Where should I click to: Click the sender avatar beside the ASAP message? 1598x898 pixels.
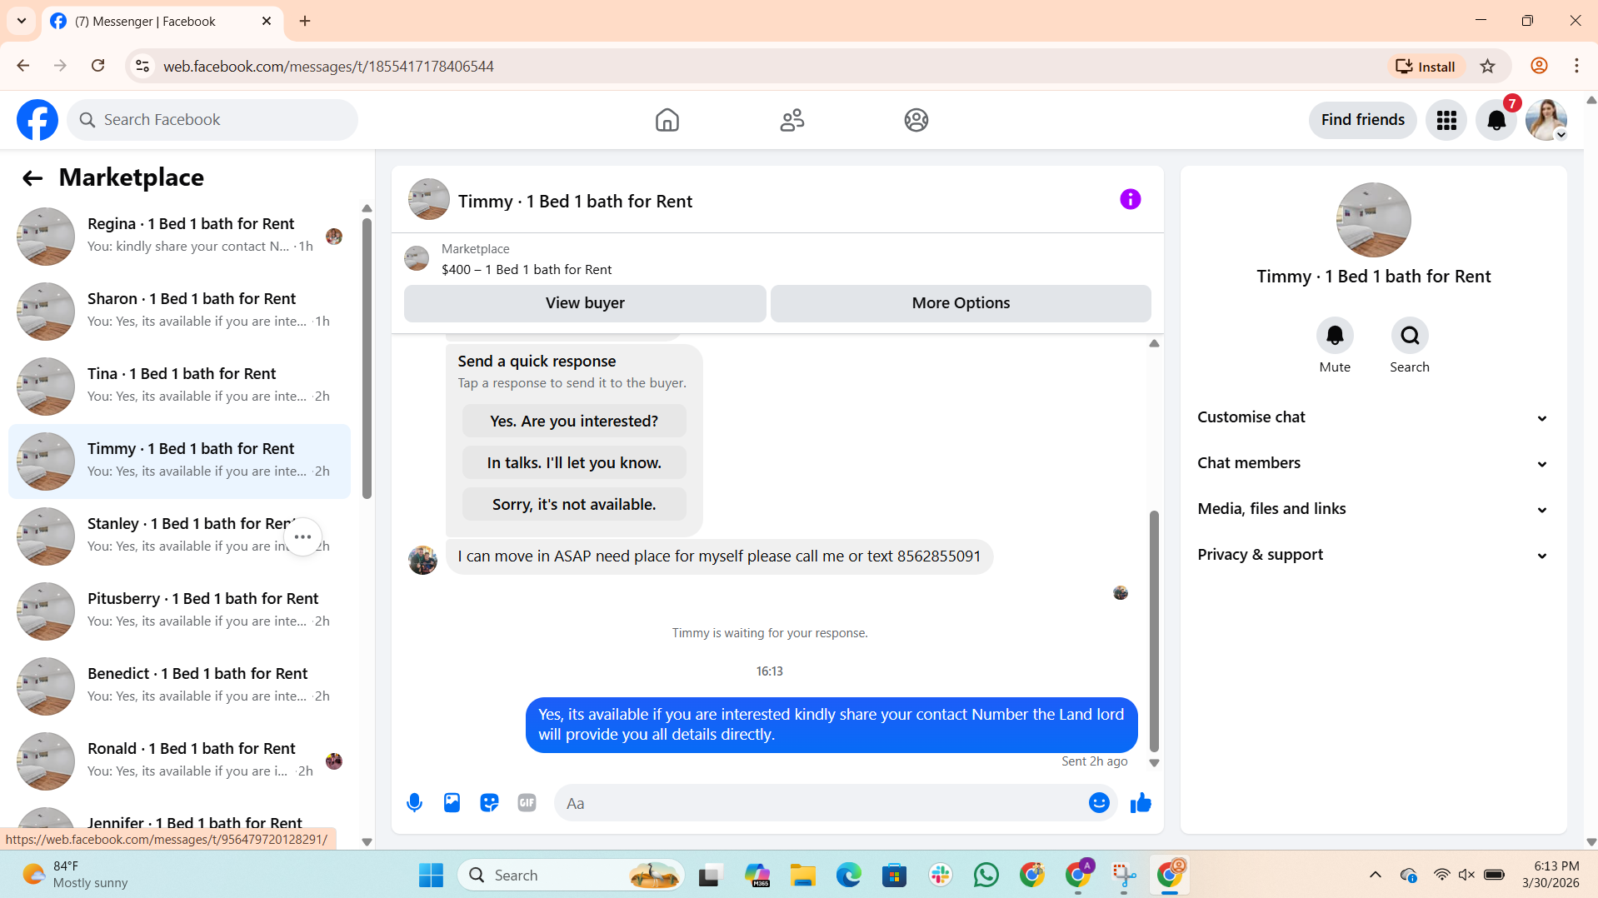click(x=422, y=560)
